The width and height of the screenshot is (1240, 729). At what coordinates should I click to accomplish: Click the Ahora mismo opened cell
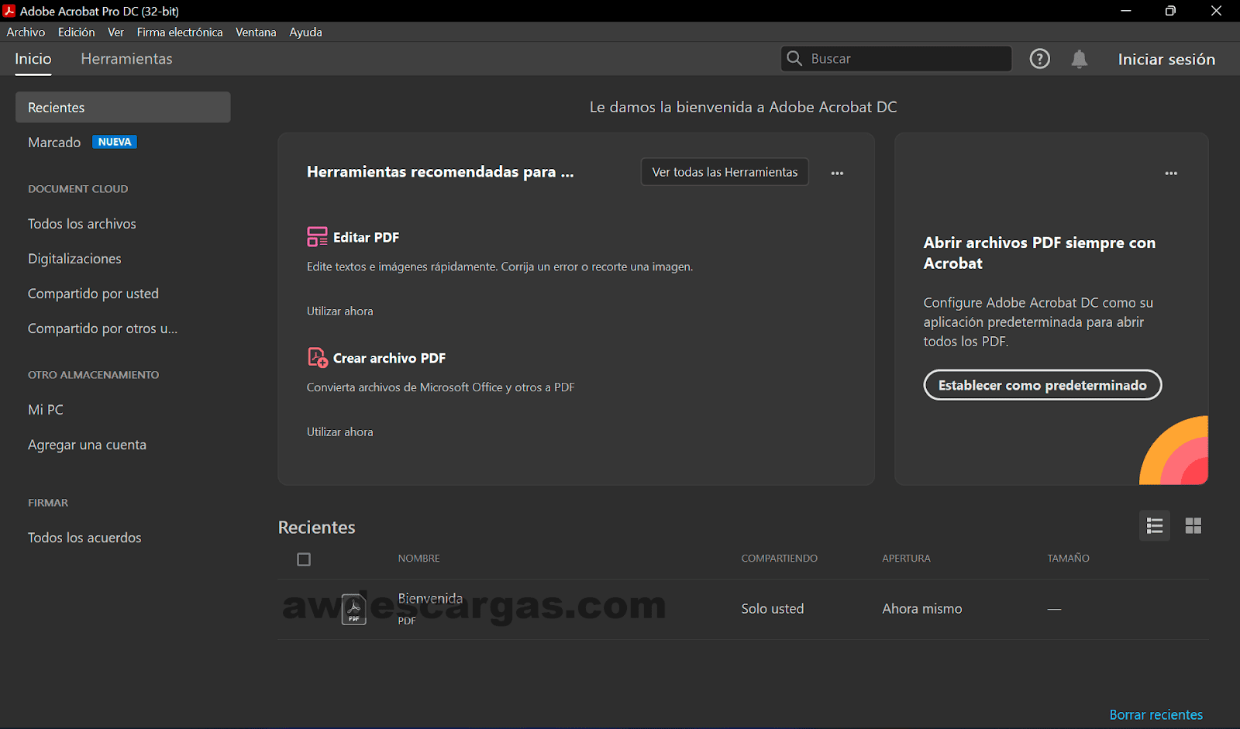(x=922, y=609)
